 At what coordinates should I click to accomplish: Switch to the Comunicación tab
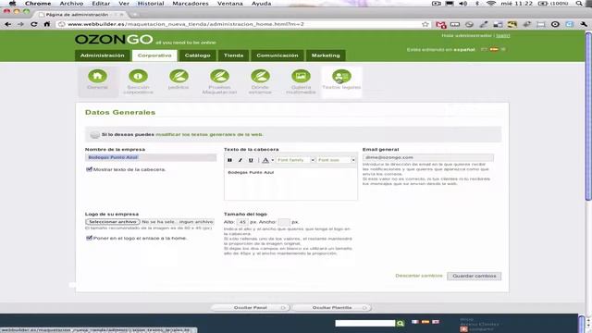point(277,55)
